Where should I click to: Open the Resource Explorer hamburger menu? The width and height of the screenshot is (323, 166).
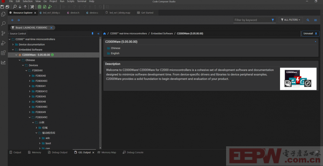click(315, 20)
